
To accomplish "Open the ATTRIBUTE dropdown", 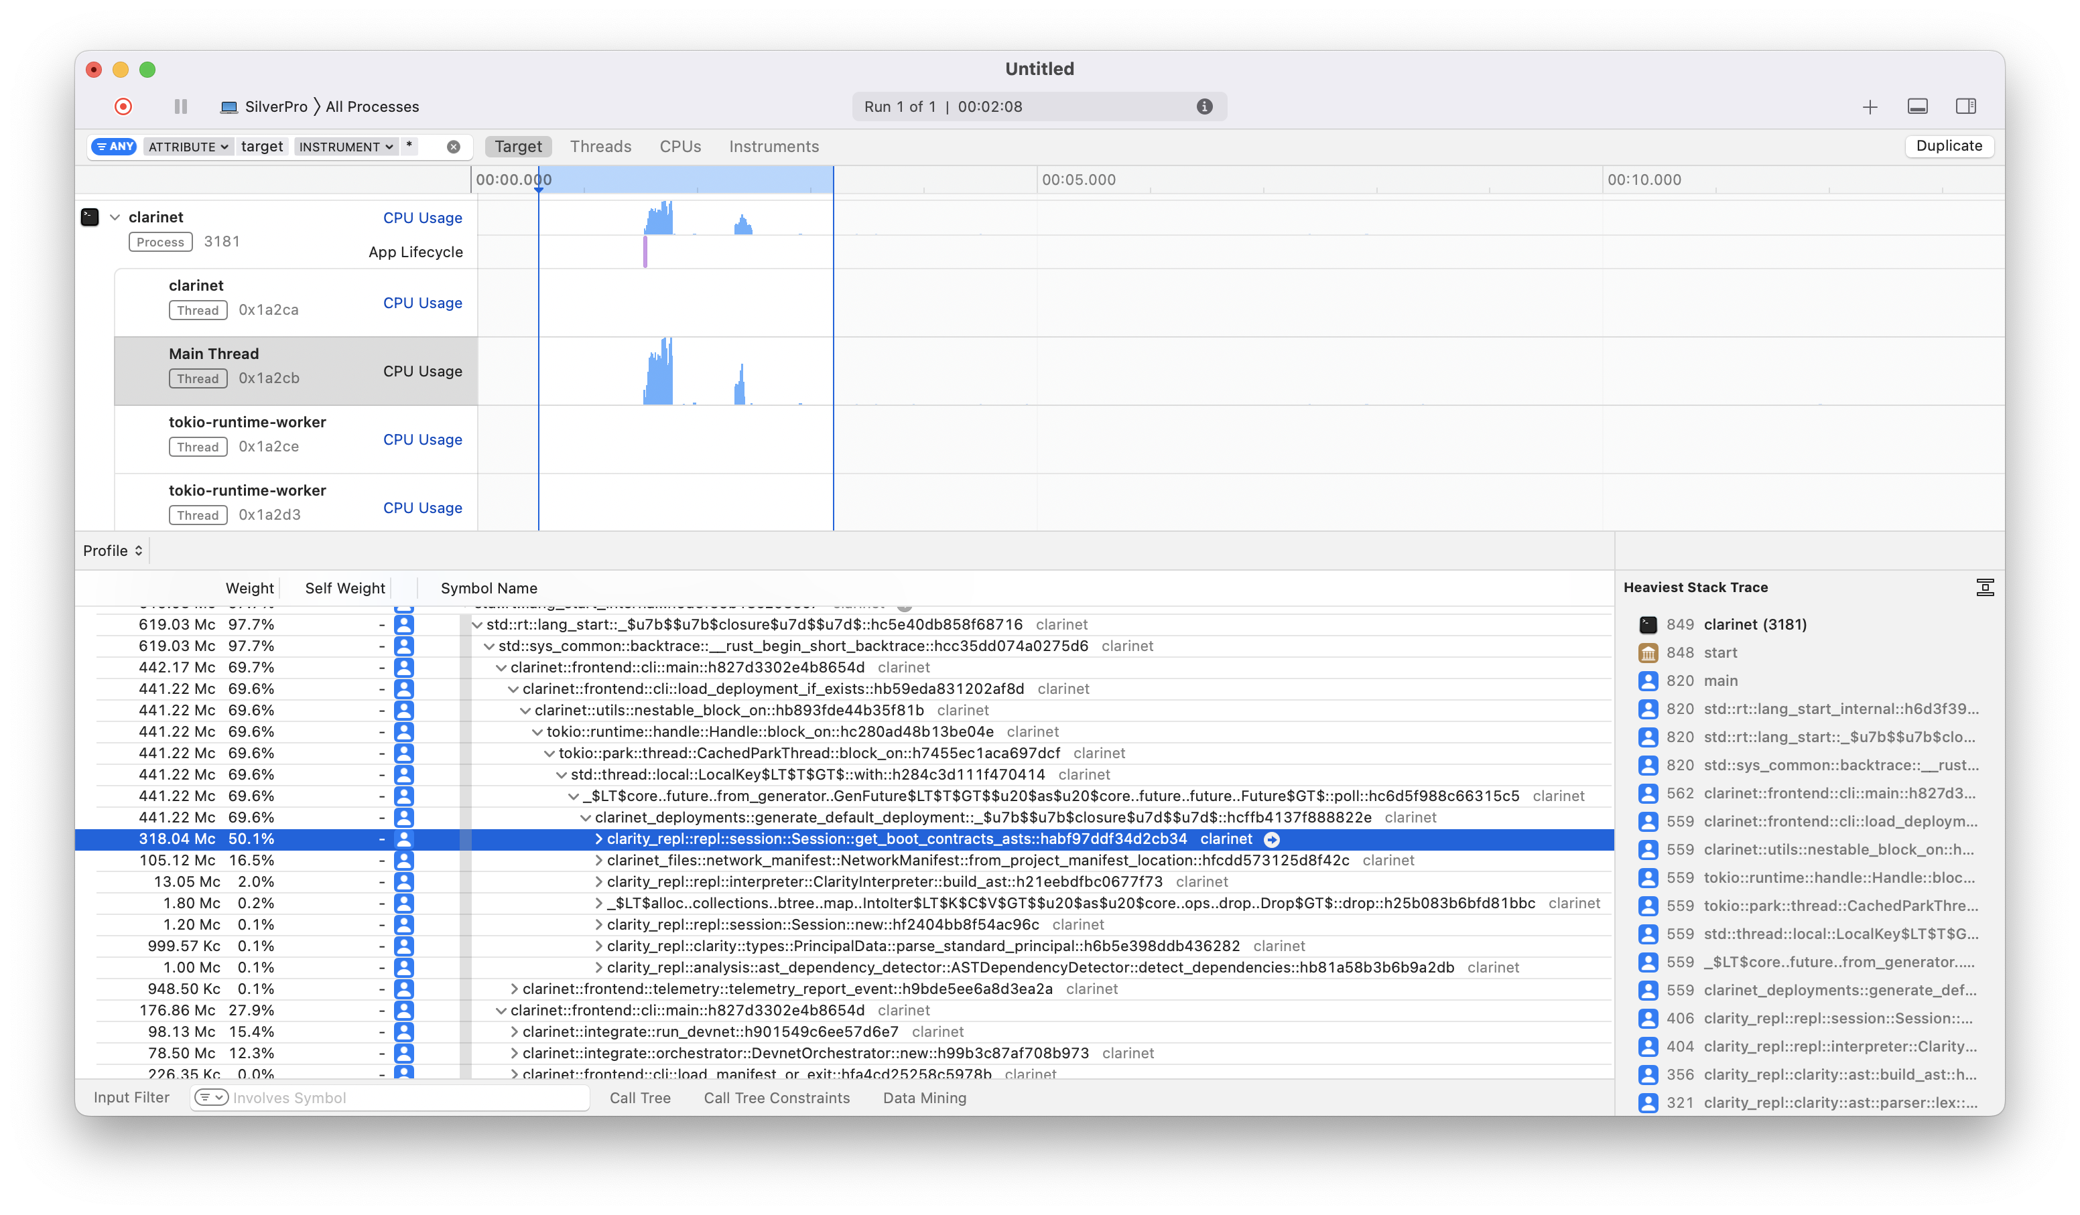I will [188, 146].
